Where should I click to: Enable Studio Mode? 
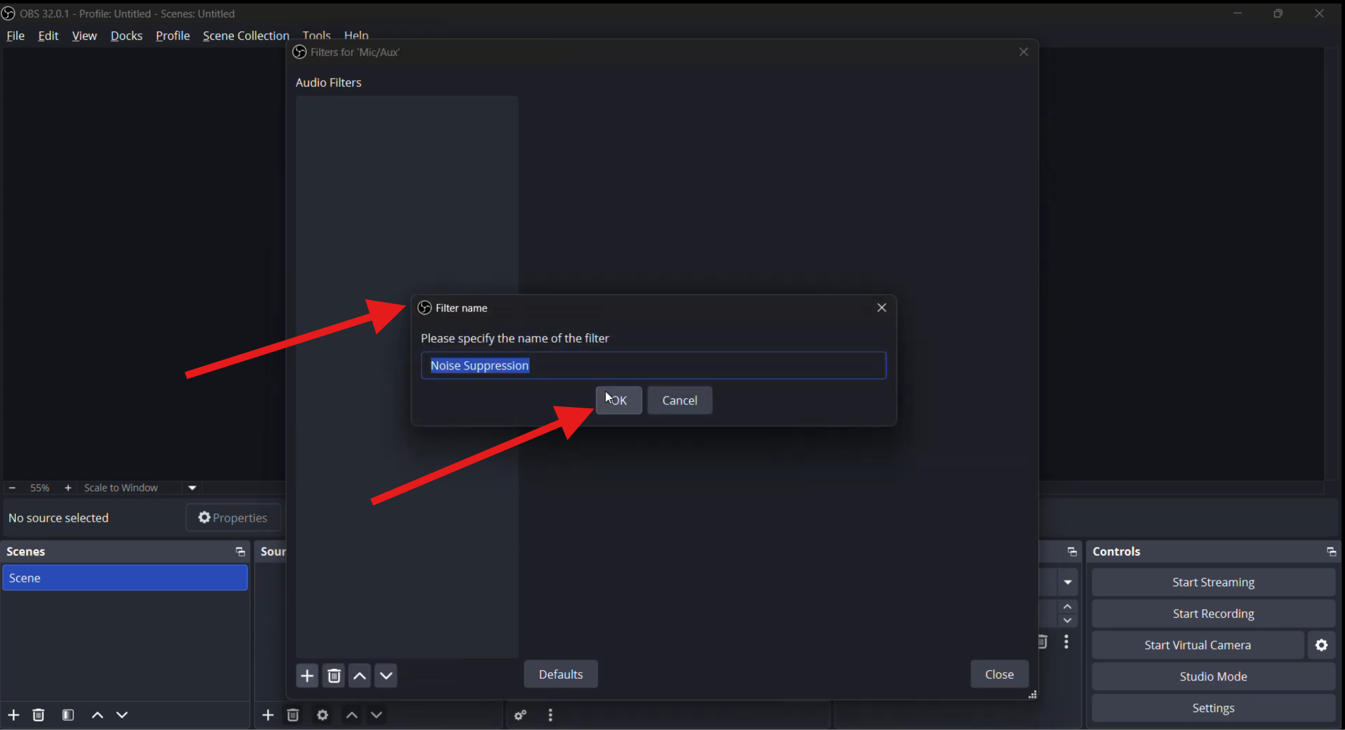pos(1212,676)
